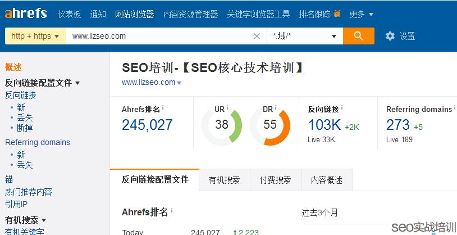Switch to the 付费搜索 tab

275,180
